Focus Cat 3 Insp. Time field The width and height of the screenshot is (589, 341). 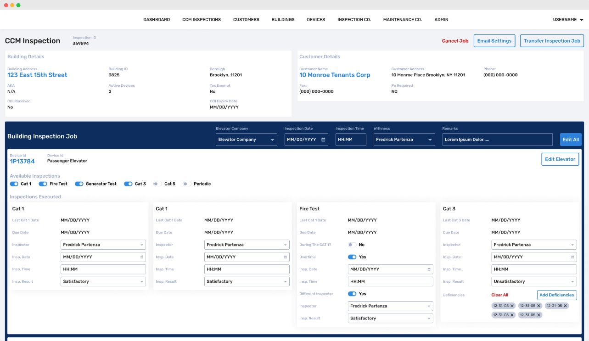pyautogui.click(x=534, y=269)
